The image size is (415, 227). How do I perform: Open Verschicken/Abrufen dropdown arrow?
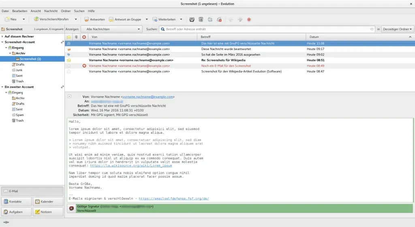click(76, 19)
